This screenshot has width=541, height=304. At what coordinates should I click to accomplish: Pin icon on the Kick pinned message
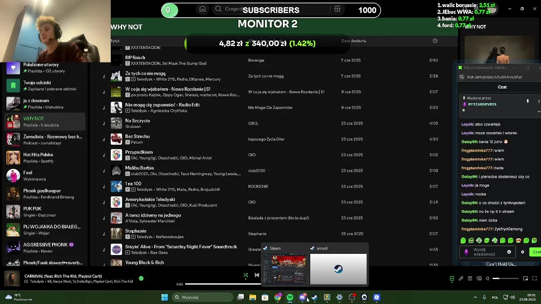point(527,101)
